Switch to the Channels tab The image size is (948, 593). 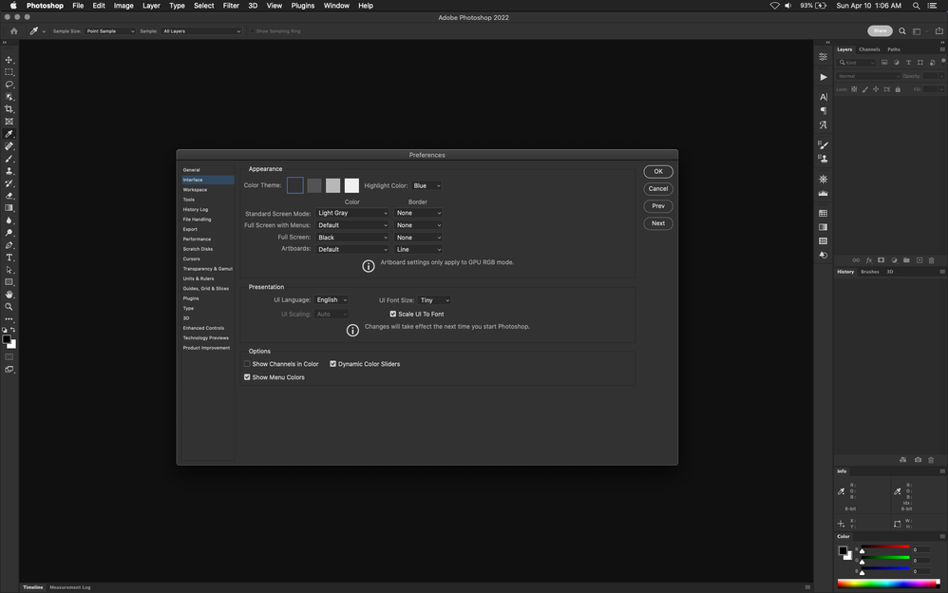tap(869, 49)
